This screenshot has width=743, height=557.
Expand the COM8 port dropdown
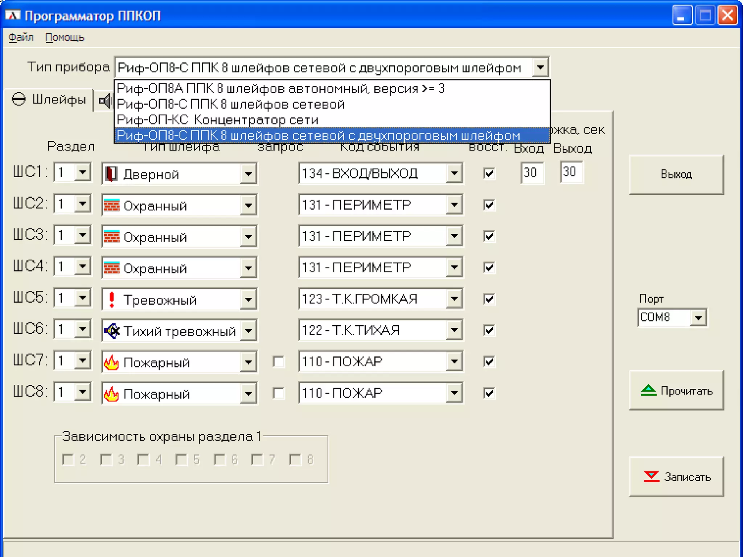(698, 318)
